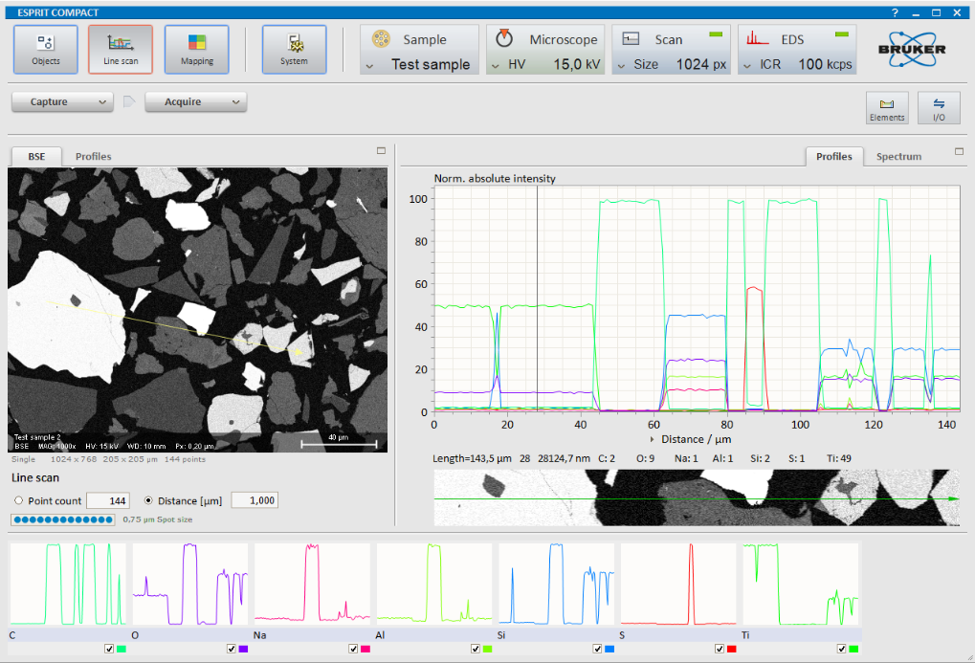The height and width of the screenshot is (663, 975).
Task: Open the System settings
Action: (294, 50)
